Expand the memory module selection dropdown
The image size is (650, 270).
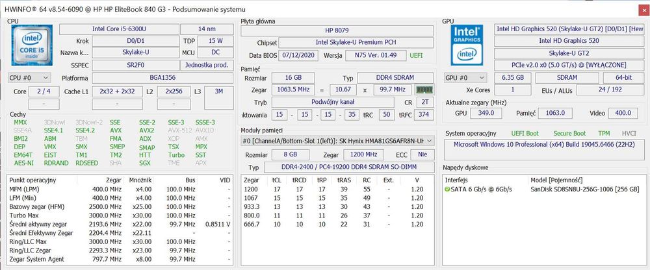(337, 141)
